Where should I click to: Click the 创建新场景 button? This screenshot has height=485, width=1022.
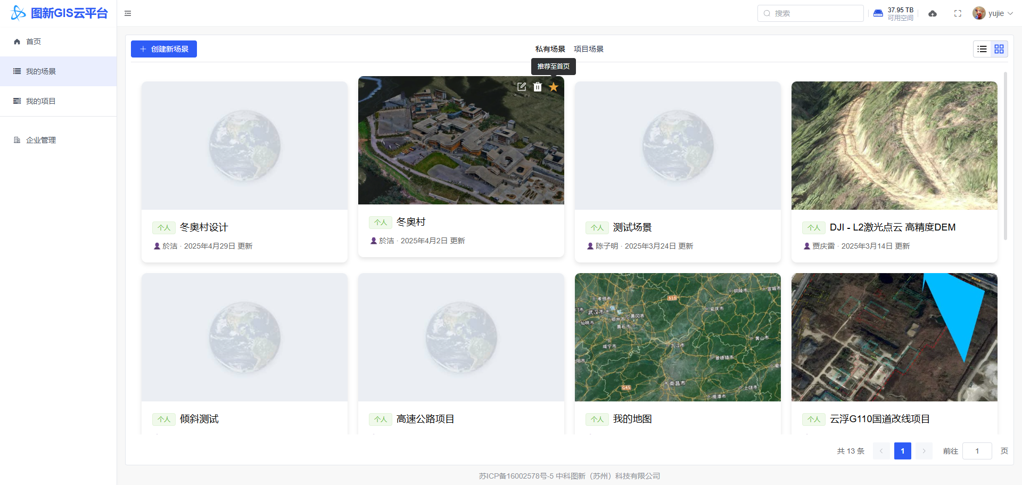[x=164, y=49]
